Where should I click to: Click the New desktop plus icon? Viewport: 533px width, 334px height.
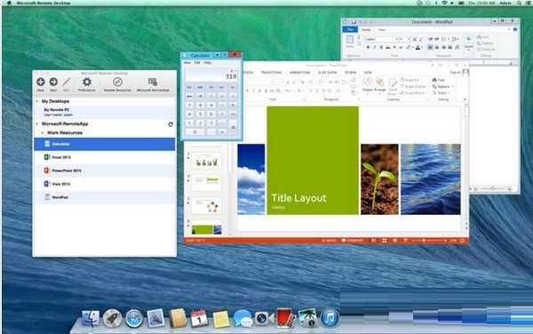tap(41, 82)
